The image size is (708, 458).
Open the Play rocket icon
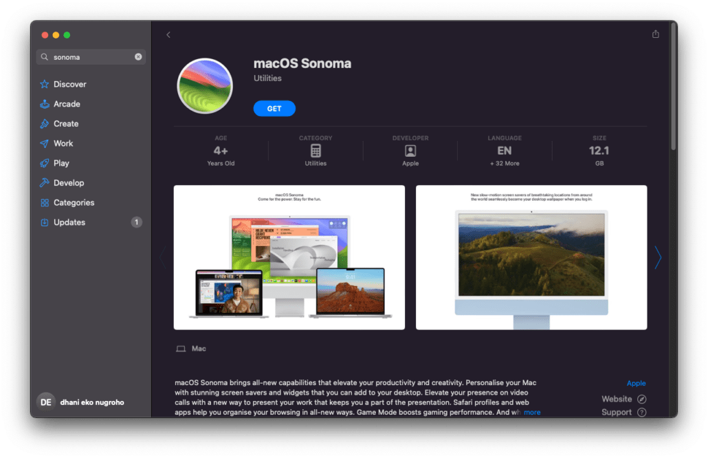pyautogui.click(x=45, y=164)
